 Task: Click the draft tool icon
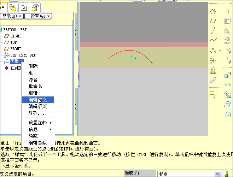(227, 41)
